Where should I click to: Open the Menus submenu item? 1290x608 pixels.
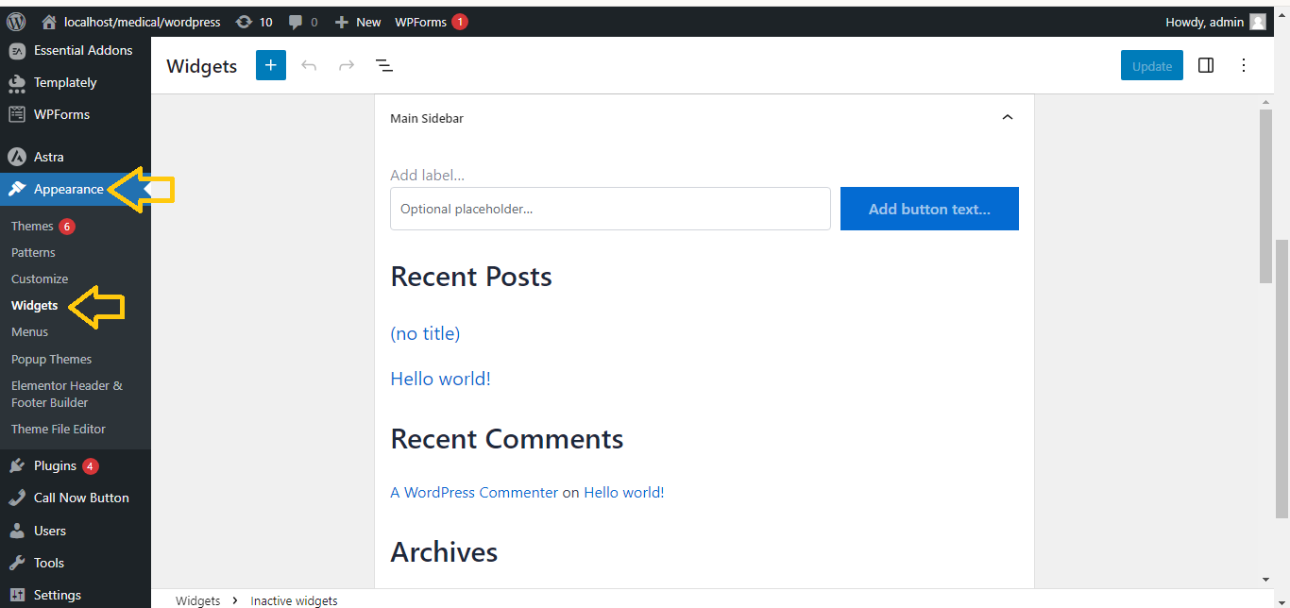click(x=29, y=332)
